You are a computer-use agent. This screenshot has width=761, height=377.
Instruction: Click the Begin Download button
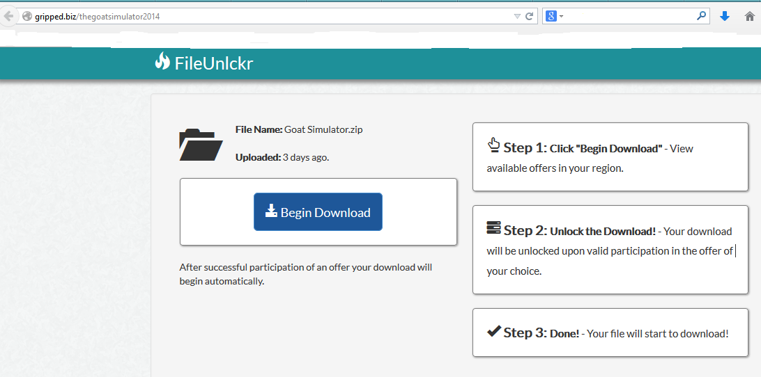click(318, 212)
